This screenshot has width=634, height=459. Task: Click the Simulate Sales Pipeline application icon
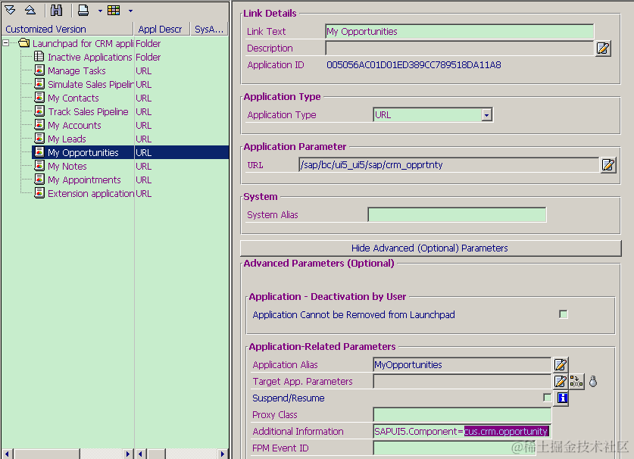pyautogui.click(x=39, y=84)
